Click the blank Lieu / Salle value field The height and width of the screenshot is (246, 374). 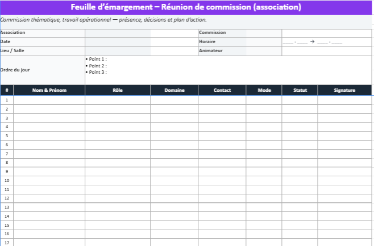141,51
